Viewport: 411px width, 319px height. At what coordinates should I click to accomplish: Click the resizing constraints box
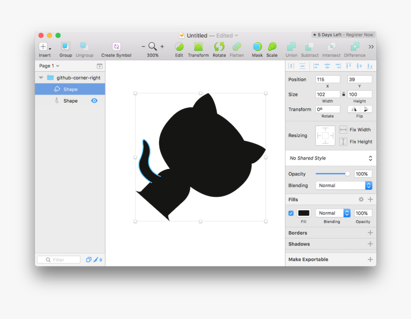(325, 136)
